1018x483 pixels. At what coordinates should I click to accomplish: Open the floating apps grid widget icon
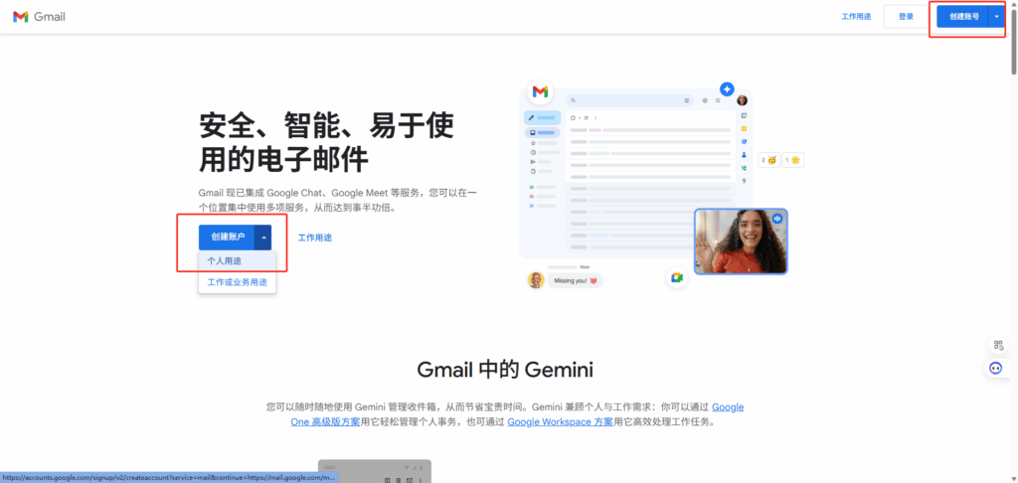click(x=998, y=345)
